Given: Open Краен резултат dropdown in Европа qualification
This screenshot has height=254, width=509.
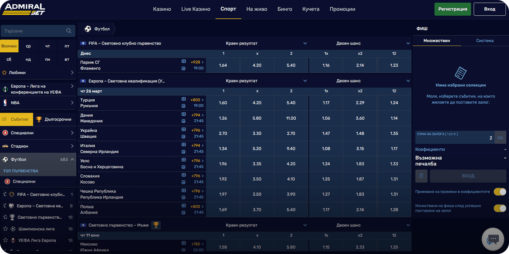Looking at the screenshot, I should pos(305,81).
